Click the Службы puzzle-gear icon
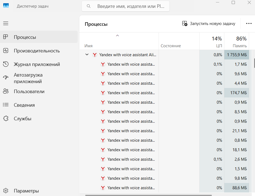Image resolution: width=255 pixels, height=196 pixels. point(6,118)
